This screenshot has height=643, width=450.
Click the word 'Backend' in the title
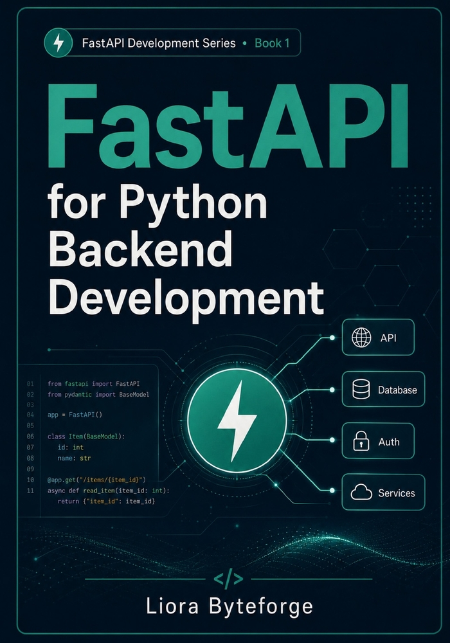point(140,249)
